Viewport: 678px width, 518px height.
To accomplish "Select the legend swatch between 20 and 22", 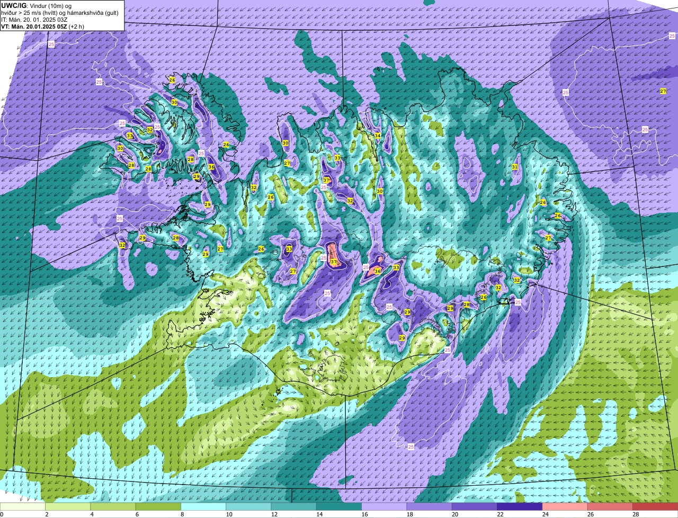I will point(475,507).
